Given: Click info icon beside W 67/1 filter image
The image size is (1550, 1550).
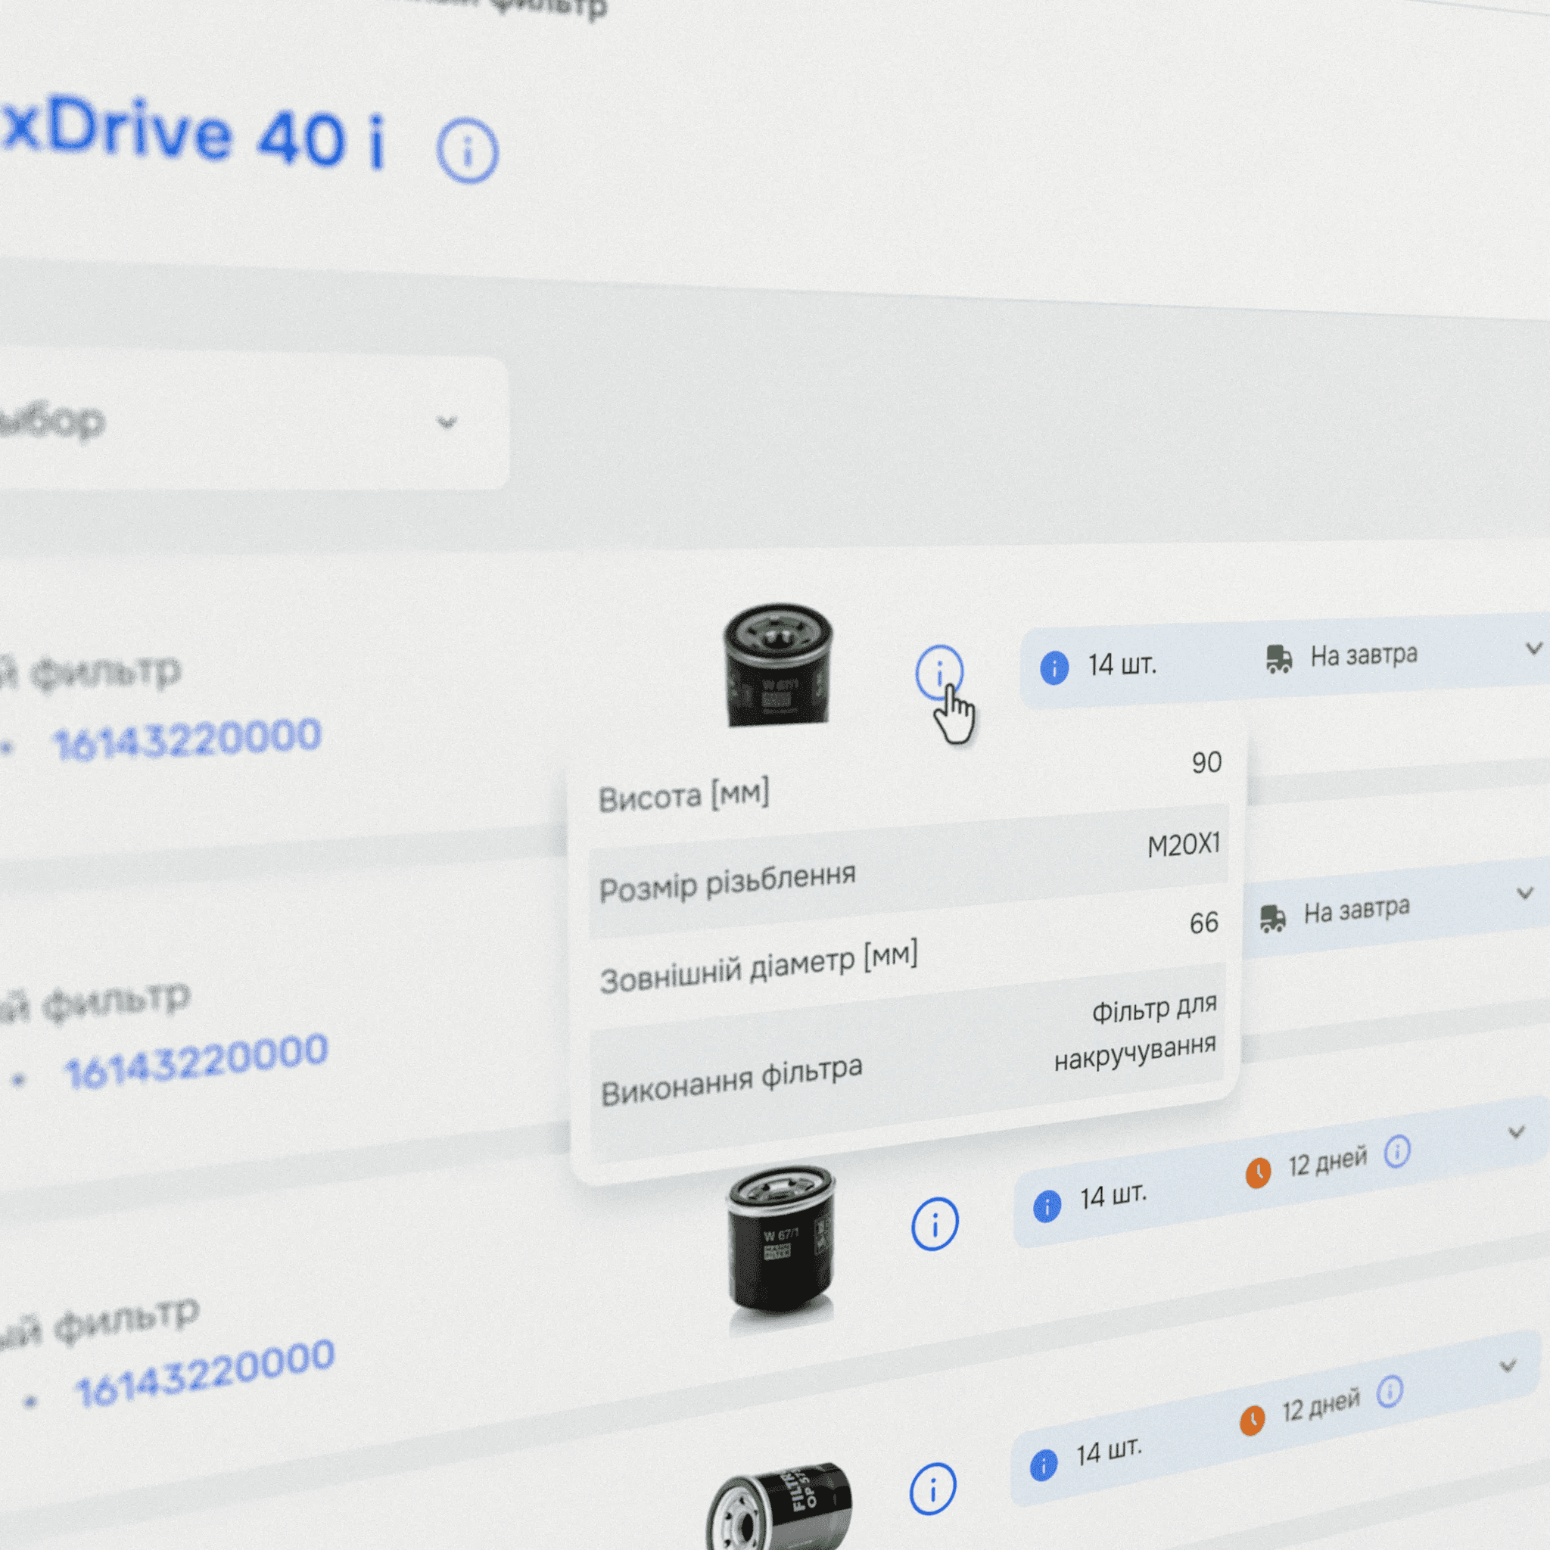Looking at the screenshot, I should (x=935, y=1225).
